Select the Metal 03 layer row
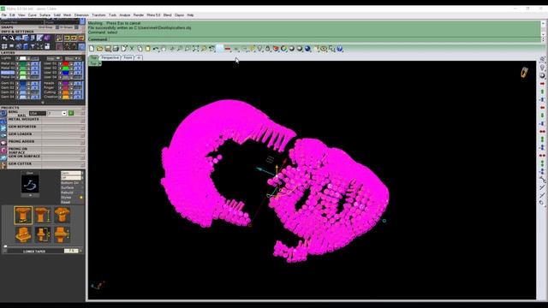The width and height of the screenshot is (548, 308). 8,72
